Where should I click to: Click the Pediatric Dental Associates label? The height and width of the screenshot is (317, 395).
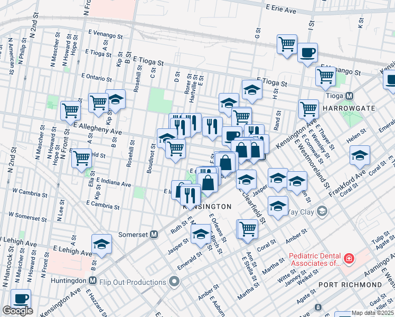[x=315, y=259]
